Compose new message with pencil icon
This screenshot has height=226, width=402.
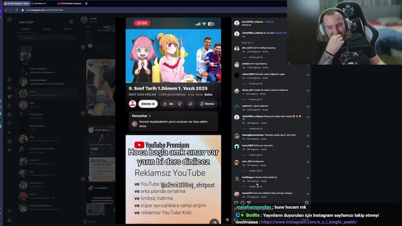[71, 22]
